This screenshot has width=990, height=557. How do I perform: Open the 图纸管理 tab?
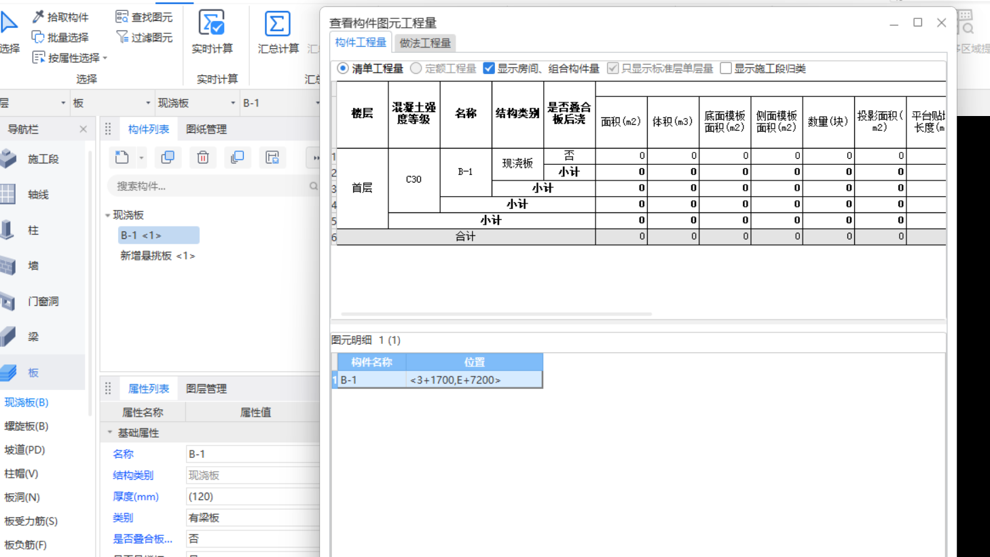coord(208,128)
